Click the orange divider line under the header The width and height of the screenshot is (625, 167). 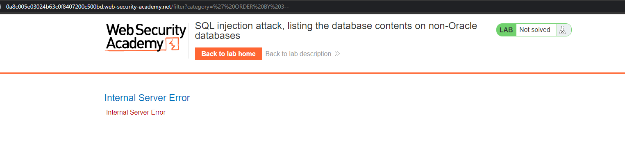pyautogui.click(x=312, y=73)
